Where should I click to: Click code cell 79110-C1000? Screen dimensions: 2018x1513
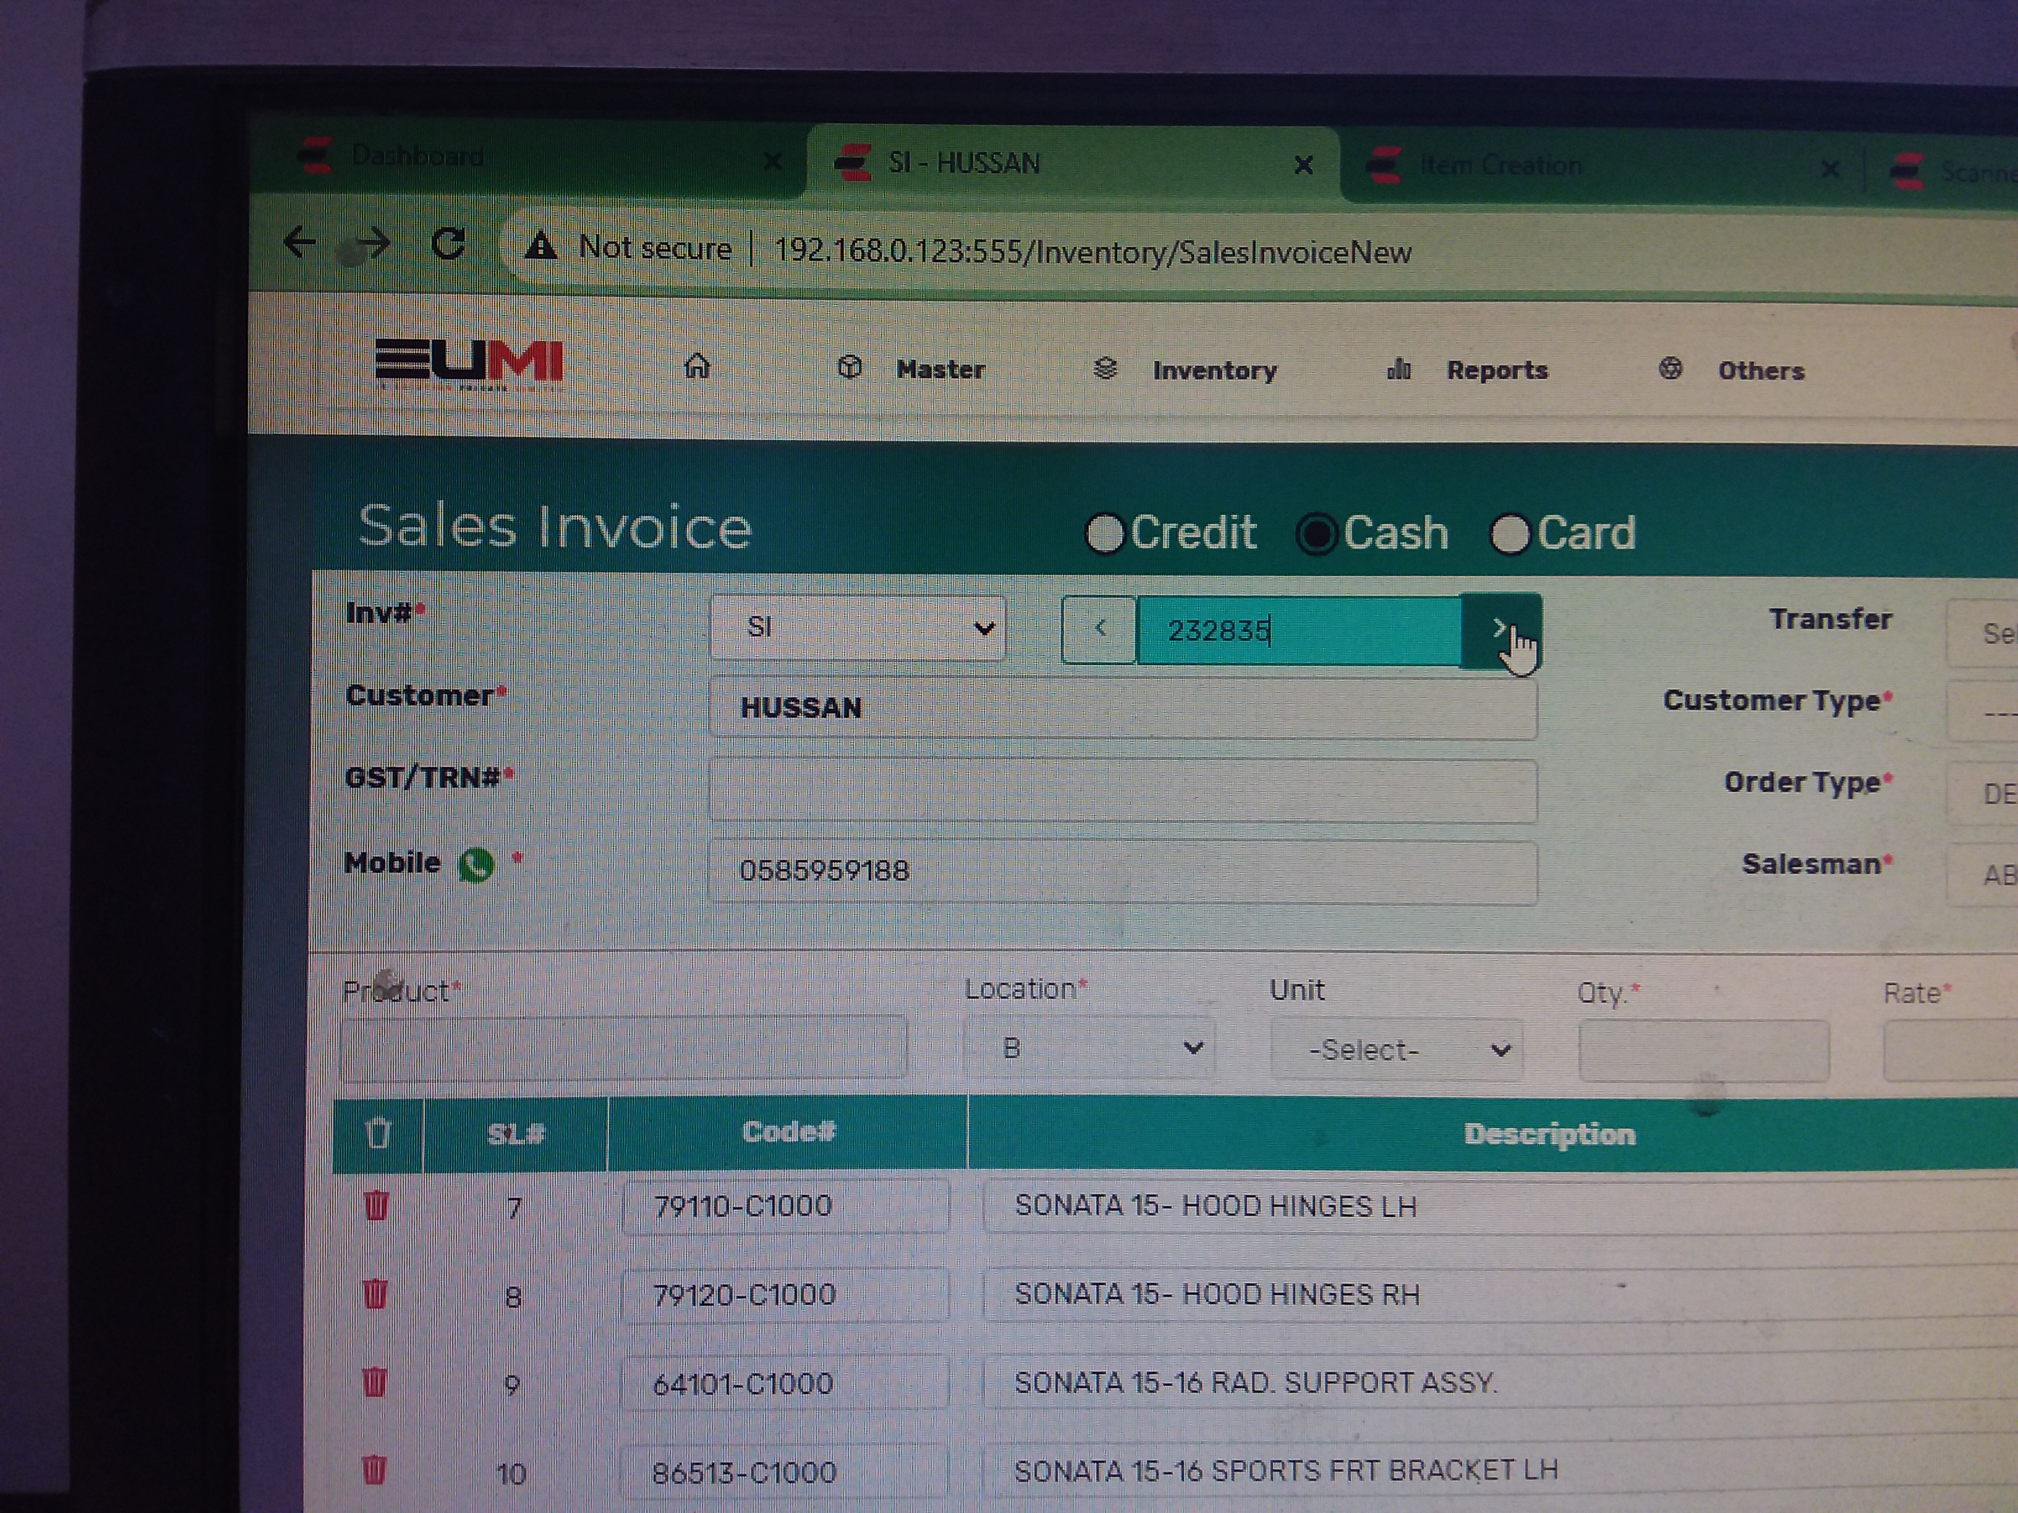(x=785, y=1206)
